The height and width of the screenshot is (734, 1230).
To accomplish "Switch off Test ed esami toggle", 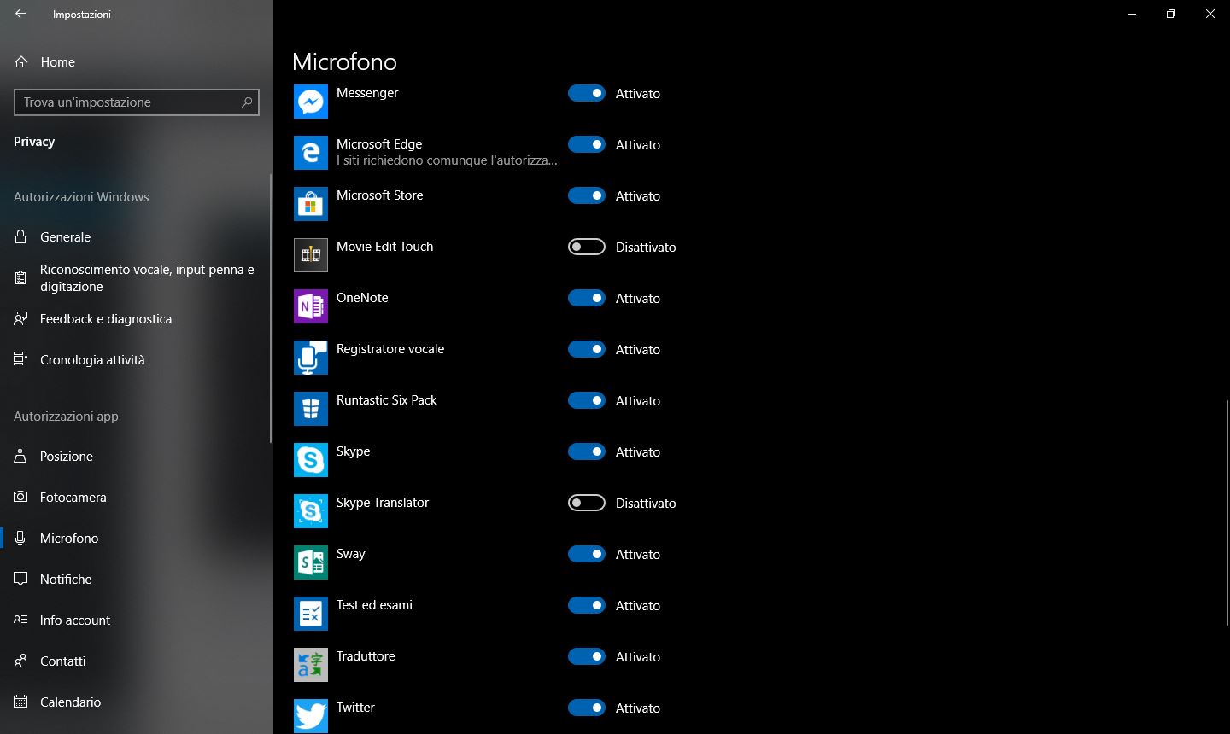I will 587,605.
